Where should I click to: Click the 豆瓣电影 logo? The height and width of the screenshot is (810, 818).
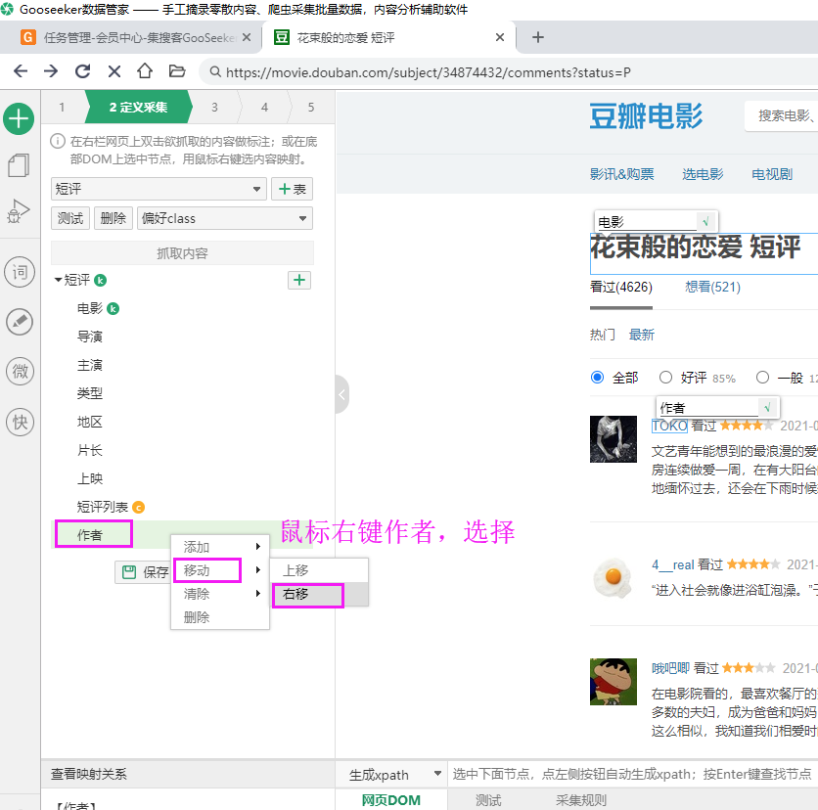click(647, 115)
